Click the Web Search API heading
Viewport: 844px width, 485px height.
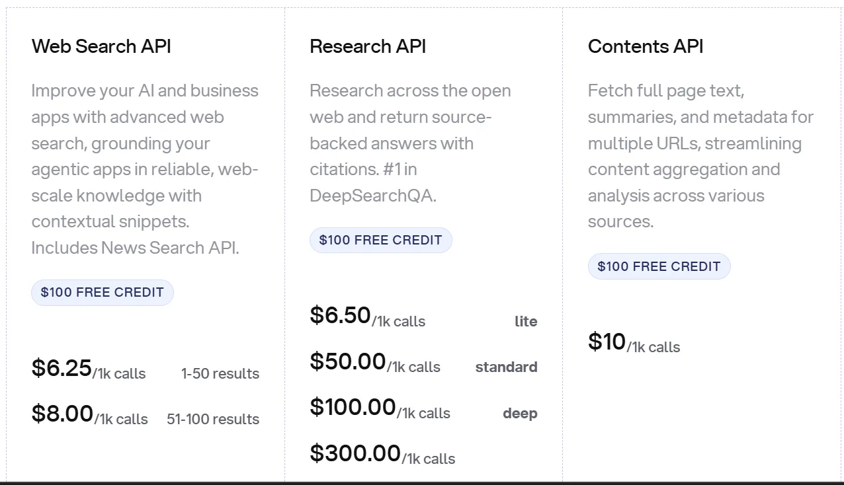(101, 46)
